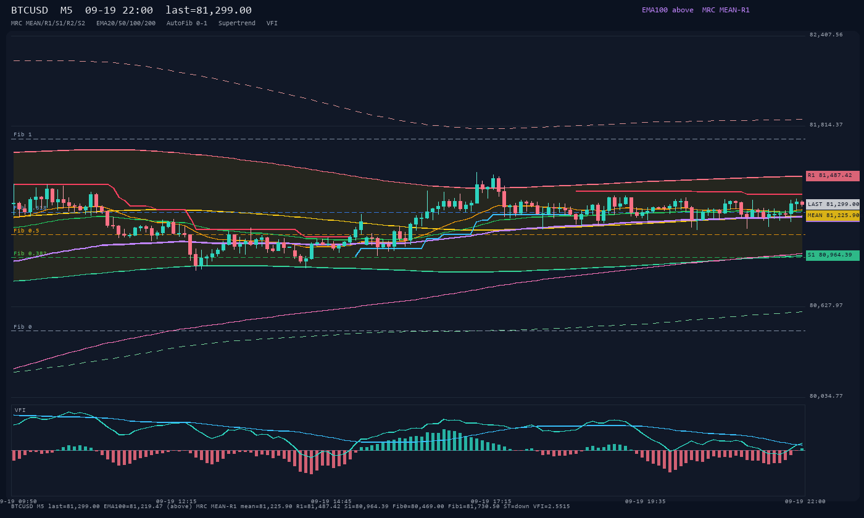Click the 09-19 17:15 time axis label
Viewport: 864px width, 518px height.
pyautogui.click(x=491, y=501)
